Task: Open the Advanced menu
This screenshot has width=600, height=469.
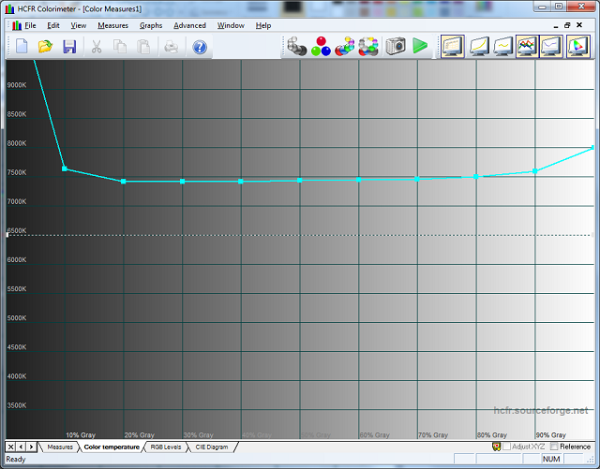Action: tap(189, 25)
